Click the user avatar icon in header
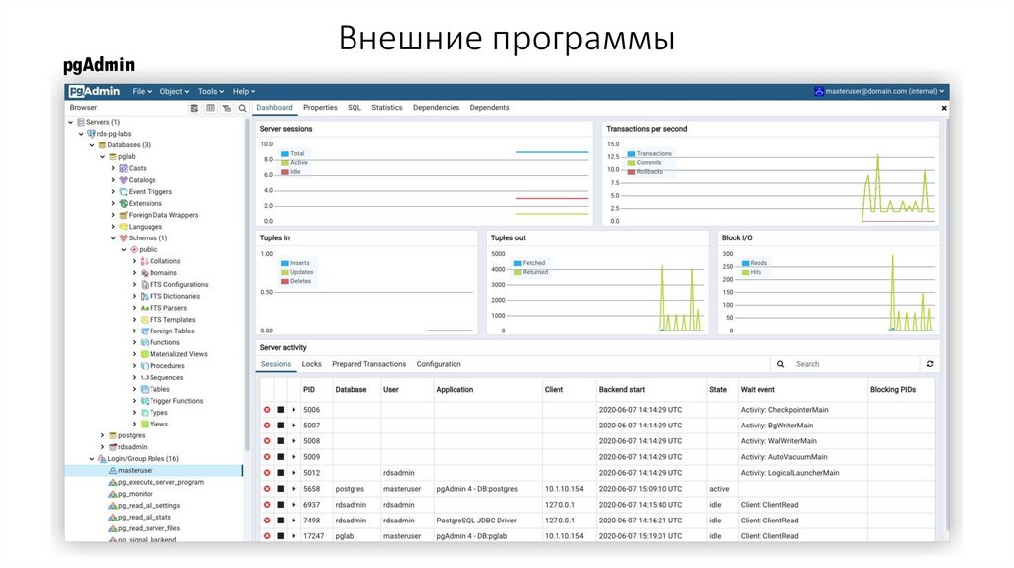This screenshot has width=1014, height=568. [819, 91]
